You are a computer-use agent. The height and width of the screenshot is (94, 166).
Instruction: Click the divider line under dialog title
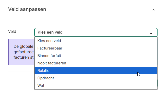(83, 21)
